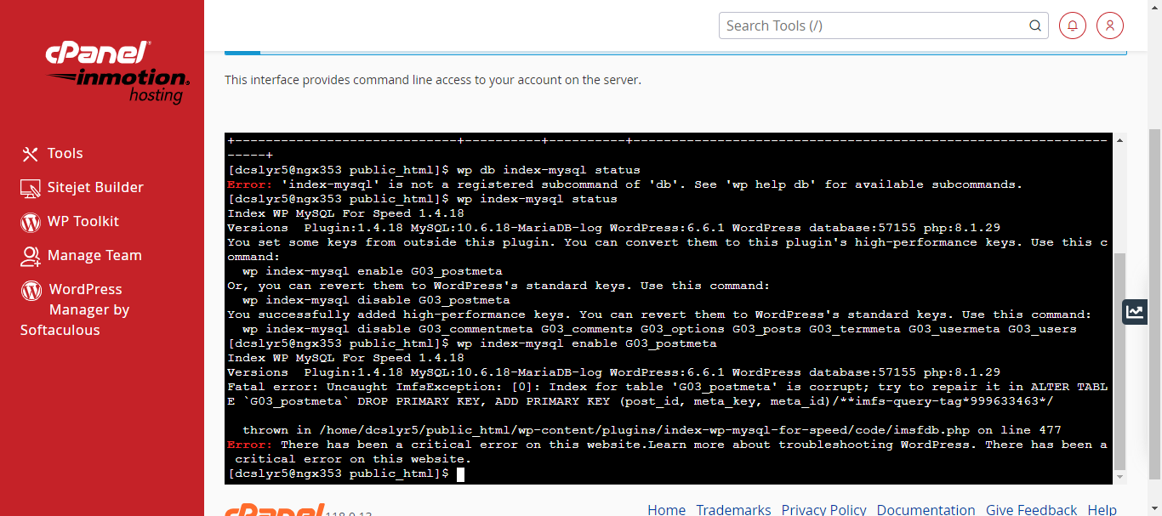
Task: Click the Sitejet Builder monitor icon
Action: click(31, 188)
